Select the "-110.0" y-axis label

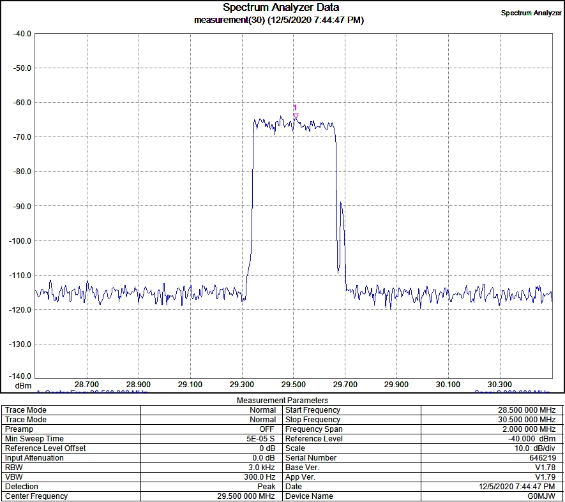pos(20,276)
